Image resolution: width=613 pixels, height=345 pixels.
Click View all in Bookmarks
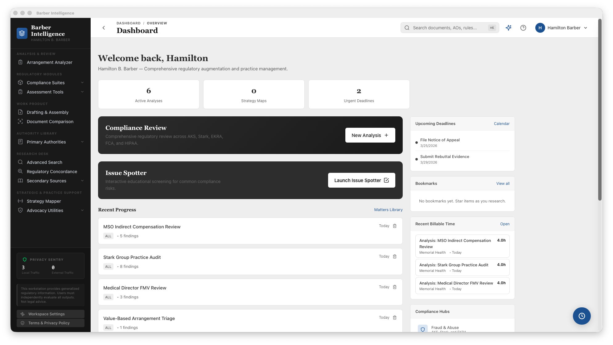coord(503,184)
